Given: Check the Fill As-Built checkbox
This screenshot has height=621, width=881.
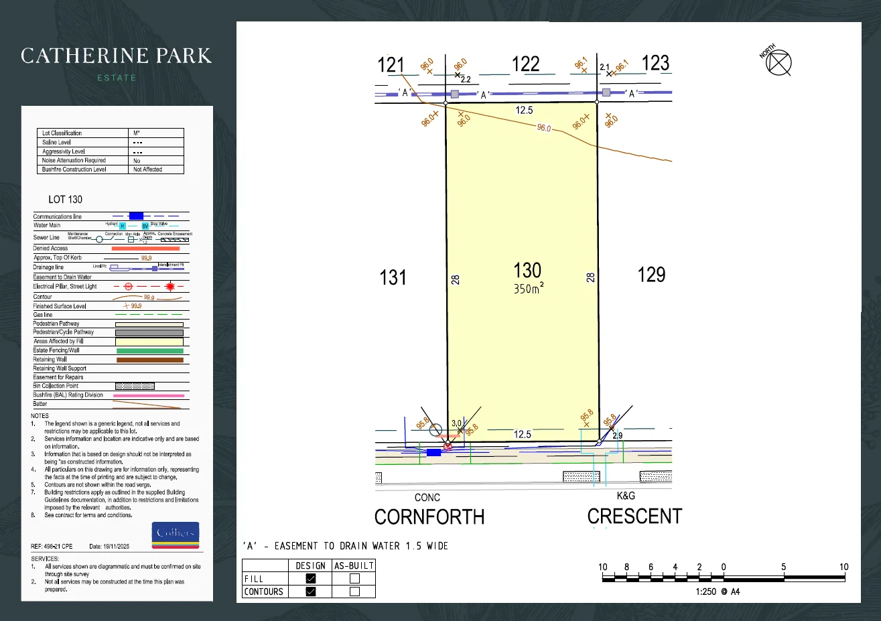Looking at the screenshot, I should coord(354,579).
